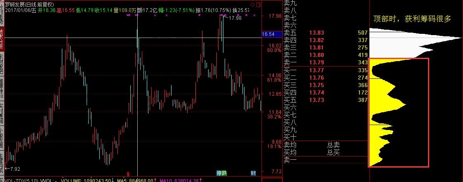Click the 总卖 total sell label

333,145
